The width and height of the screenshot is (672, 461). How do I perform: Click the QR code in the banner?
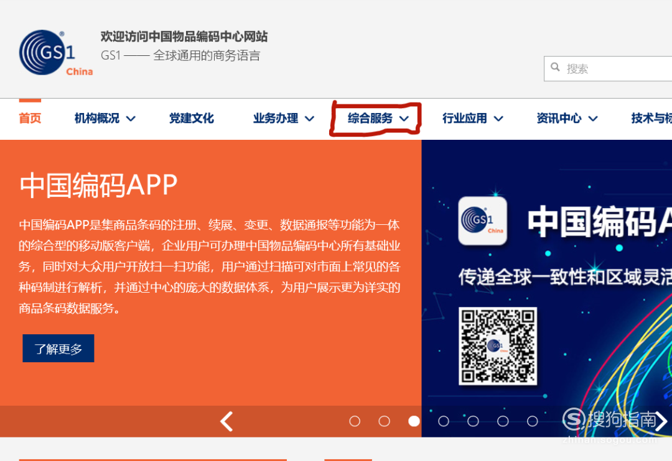click(498, 346)
